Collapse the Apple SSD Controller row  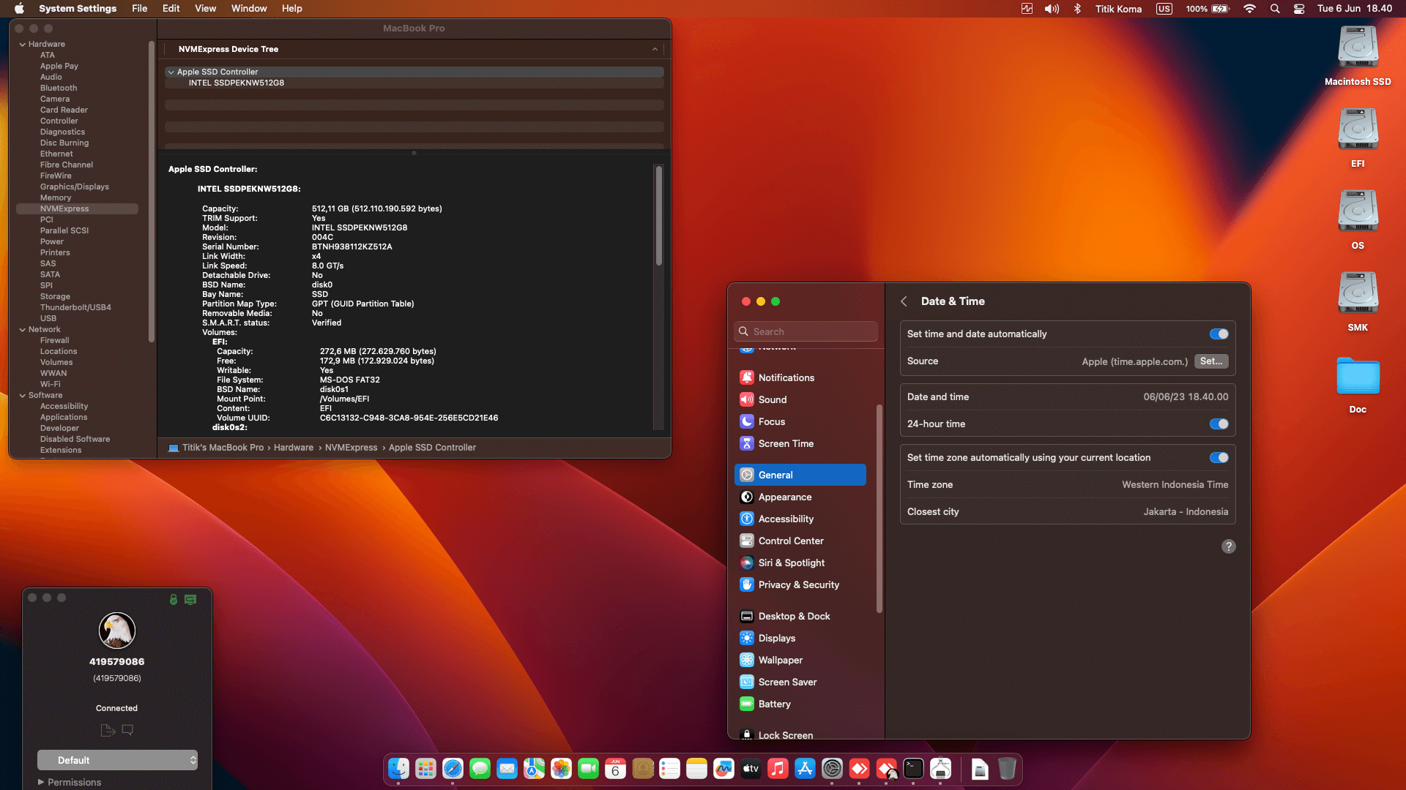point(171,72)
